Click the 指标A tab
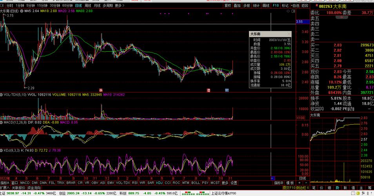Screen dimensions: 374x196 coord(5,183)
